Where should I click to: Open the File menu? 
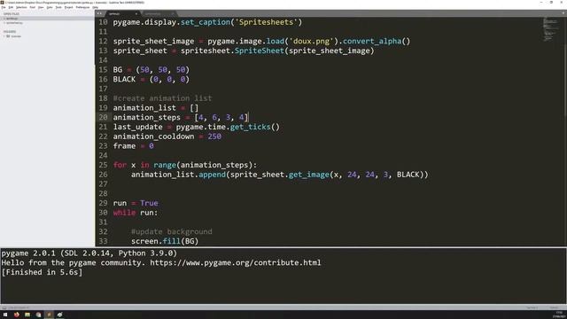pyautogui.click(x=4, y=7)
